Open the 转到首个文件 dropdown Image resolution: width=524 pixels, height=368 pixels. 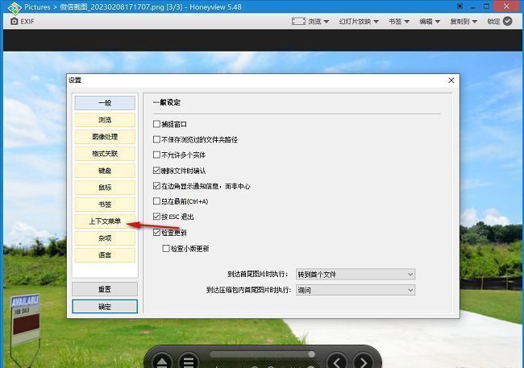point(354,274)
